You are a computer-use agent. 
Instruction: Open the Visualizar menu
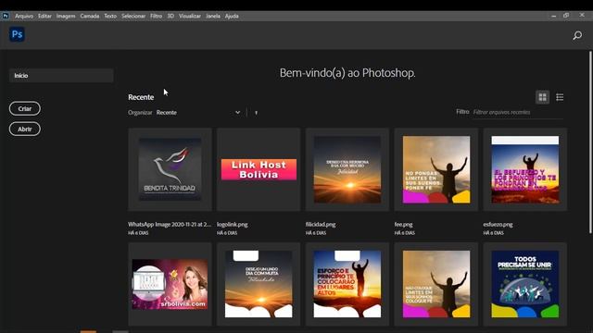[x=190, y=16]
